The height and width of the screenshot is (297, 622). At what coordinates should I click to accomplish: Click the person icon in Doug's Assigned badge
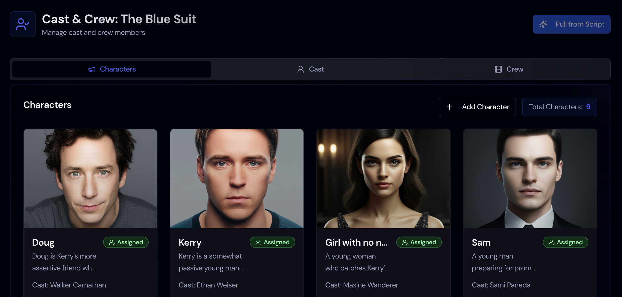pyautogui.click(x=112, y=242)
